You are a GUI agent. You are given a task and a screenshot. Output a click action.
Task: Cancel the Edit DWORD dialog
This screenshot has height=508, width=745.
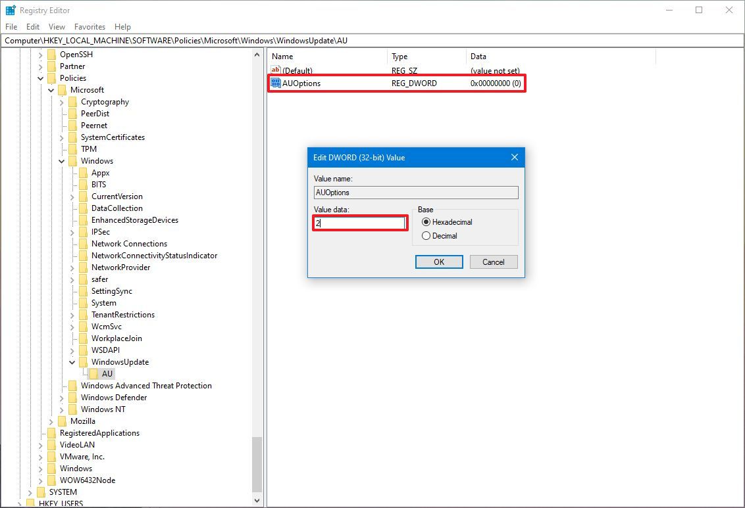(494, 262)
